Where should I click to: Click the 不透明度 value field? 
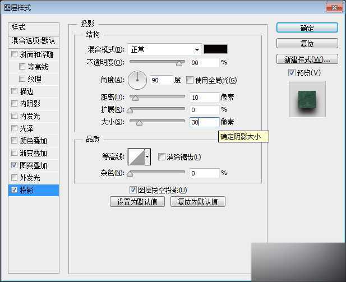click(x=204, y=63)
